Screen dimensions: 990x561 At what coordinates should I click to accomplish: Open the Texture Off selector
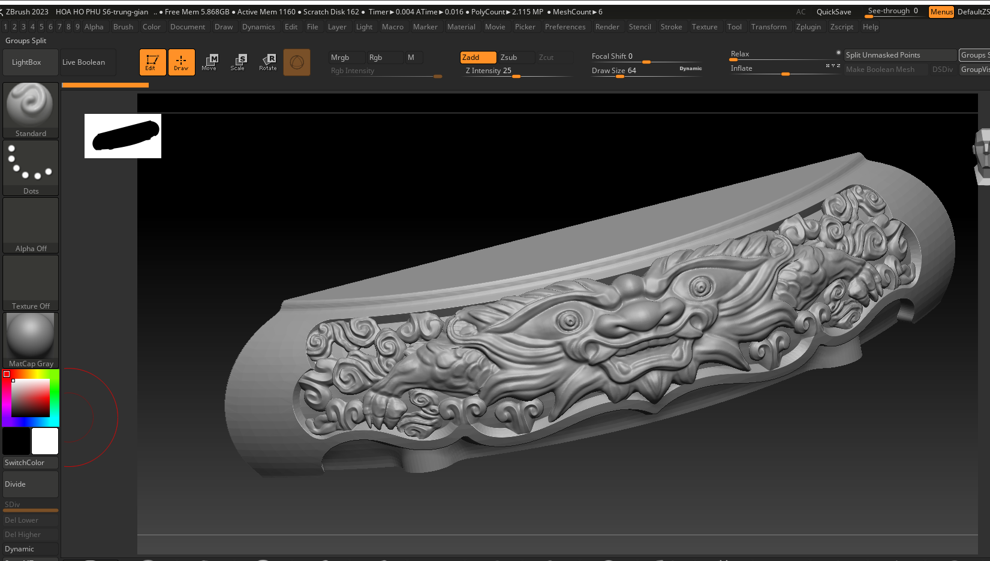click(x=31, y=282)
